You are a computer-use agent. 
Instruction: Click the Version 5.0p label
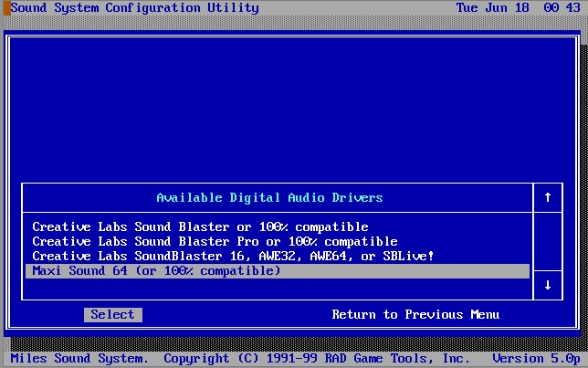(x=536, y=359)
